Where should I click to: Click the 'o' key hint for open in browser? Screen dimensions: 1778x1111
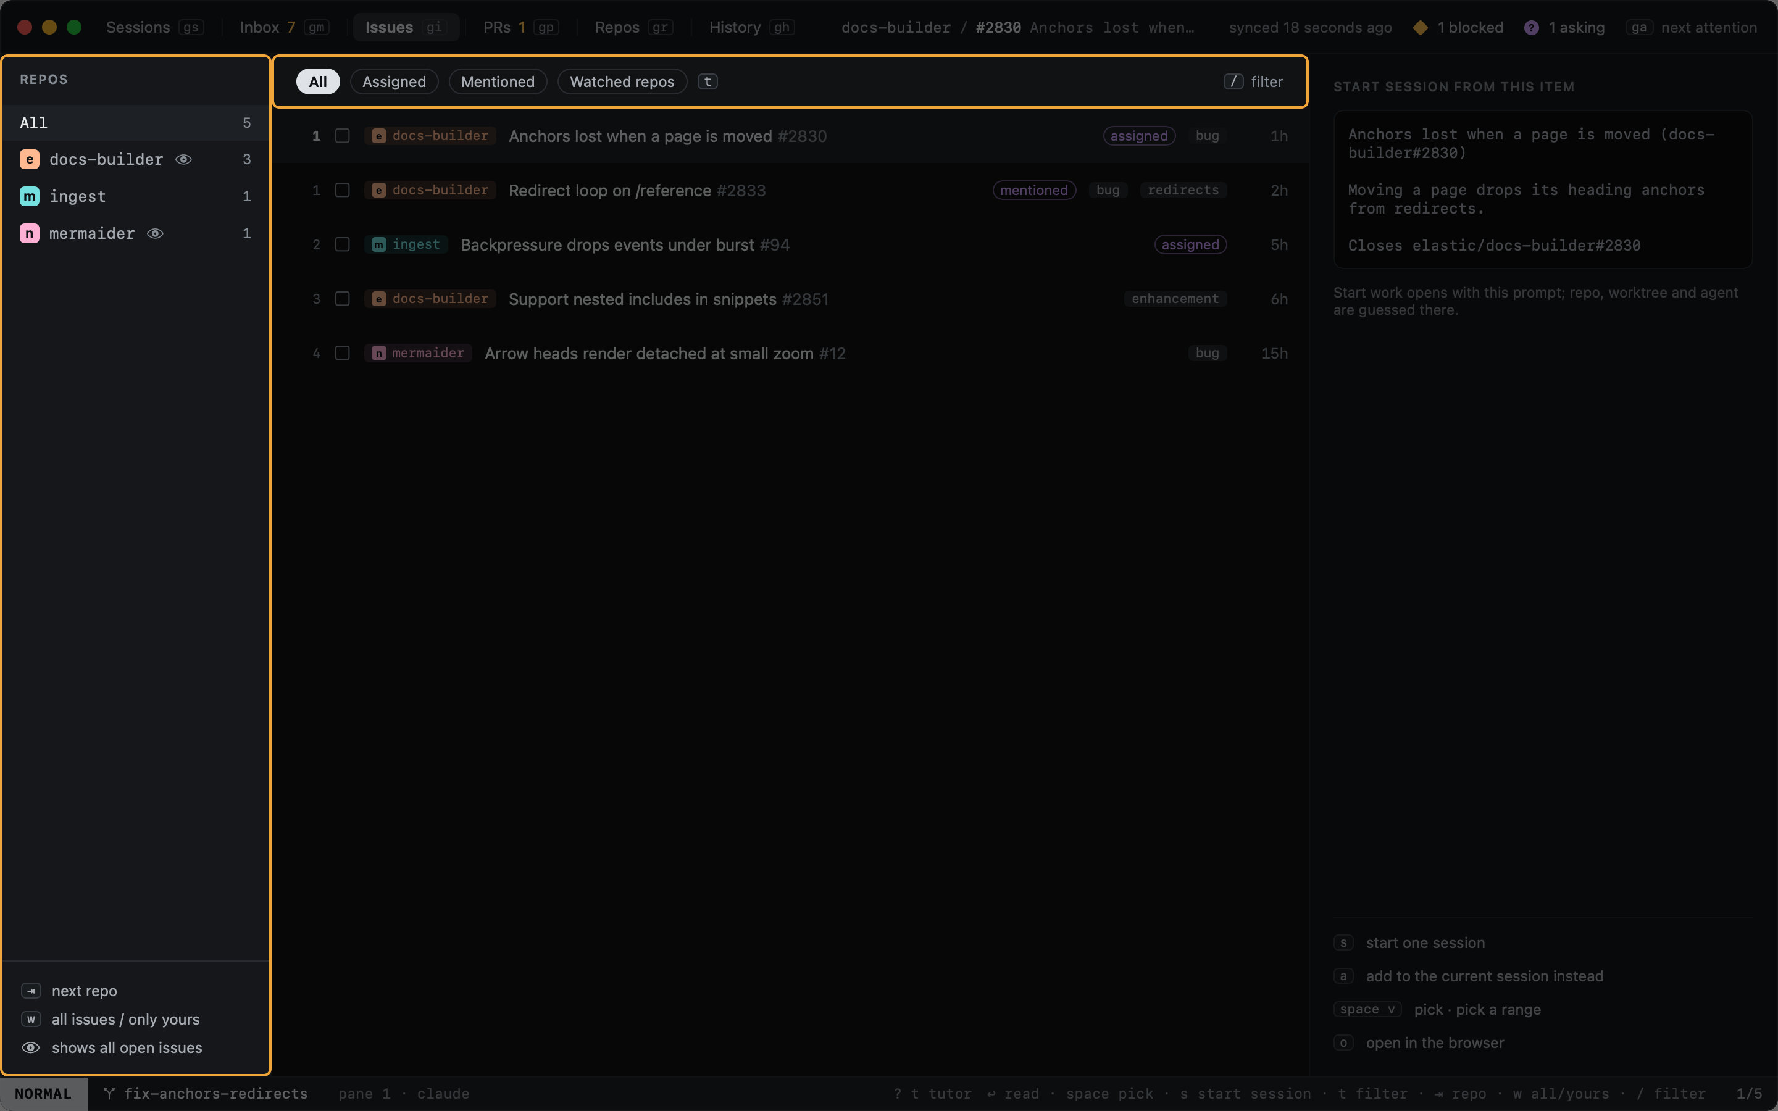click(x=1343, y=1042)
